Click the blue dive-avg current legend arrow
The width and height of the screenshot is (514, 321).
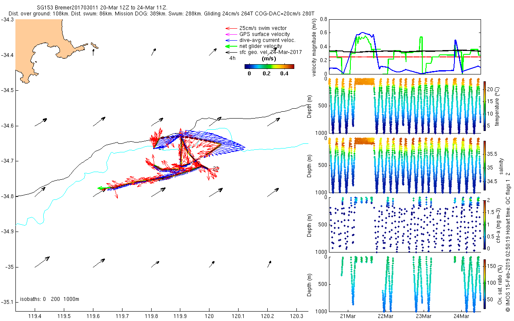pyautogui.click(x=231, y=40)
